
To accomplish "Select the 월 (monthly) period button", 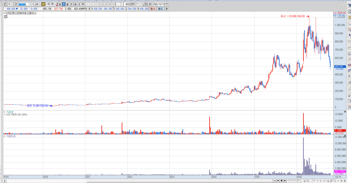I will click(67, 4).
